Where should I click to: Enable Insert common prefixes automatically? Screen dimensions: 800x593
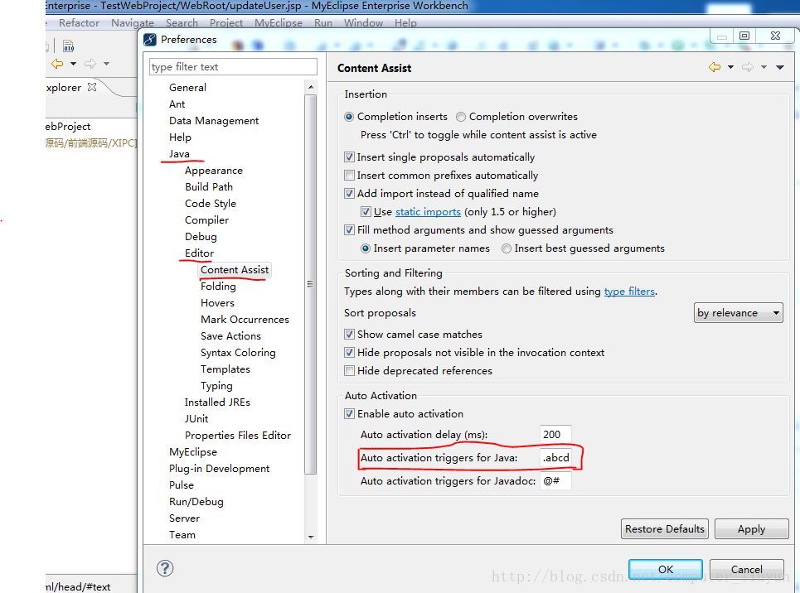[349, 176]
